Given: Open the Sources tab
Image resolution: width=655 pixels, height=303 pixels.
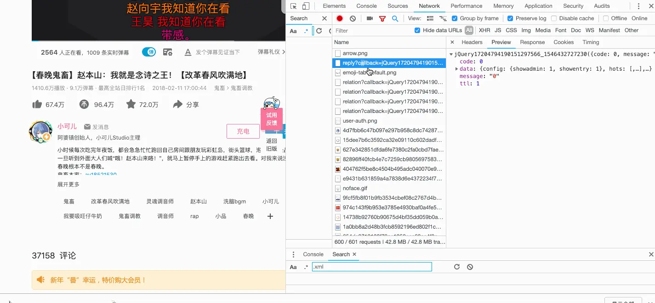Looking at the screenshot, I should click(398, 6).
